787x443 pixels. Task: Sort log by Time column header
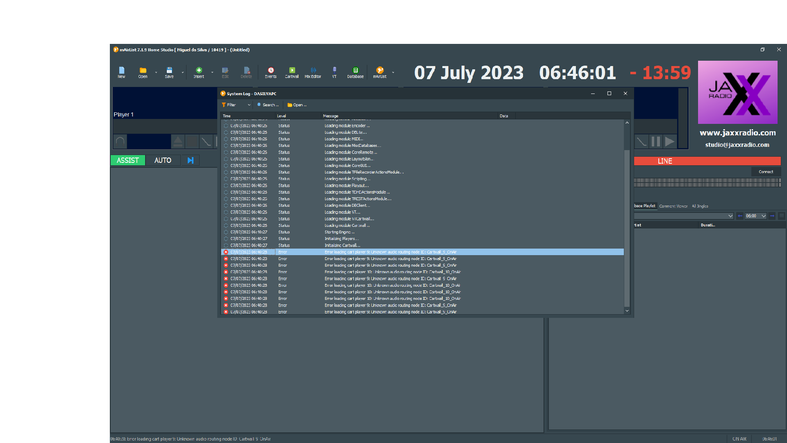click(x=248, y=116)
